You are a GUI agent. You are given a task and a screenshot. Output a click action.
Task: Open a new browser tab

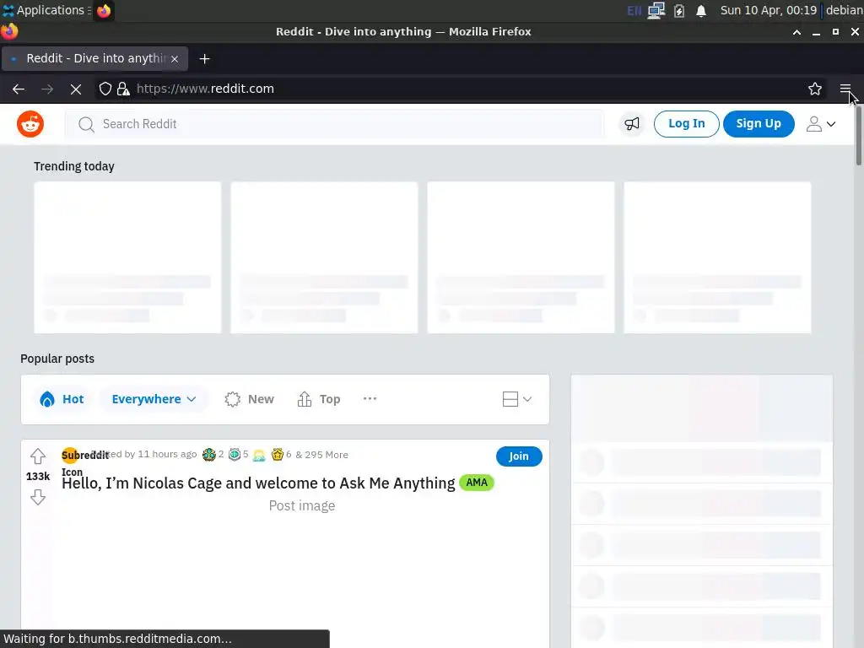point(204,59)
